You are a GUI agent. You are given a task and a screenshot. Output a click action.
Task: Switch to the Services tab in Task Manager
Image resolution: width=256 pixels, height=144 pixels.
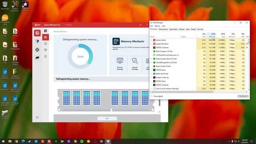pos(200,29)
